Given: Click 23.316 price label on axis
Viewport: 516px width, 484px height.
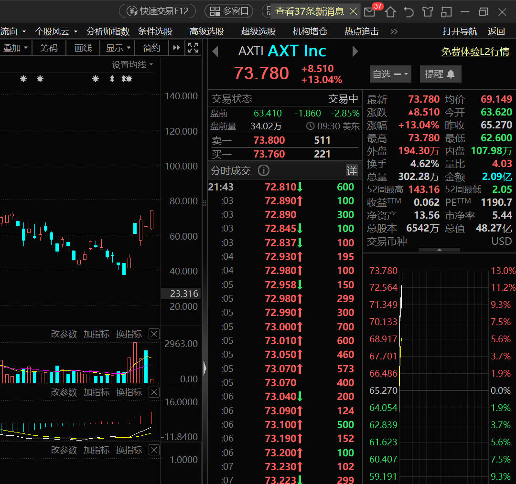Looking at the screenshot, I should click(181, 294).
